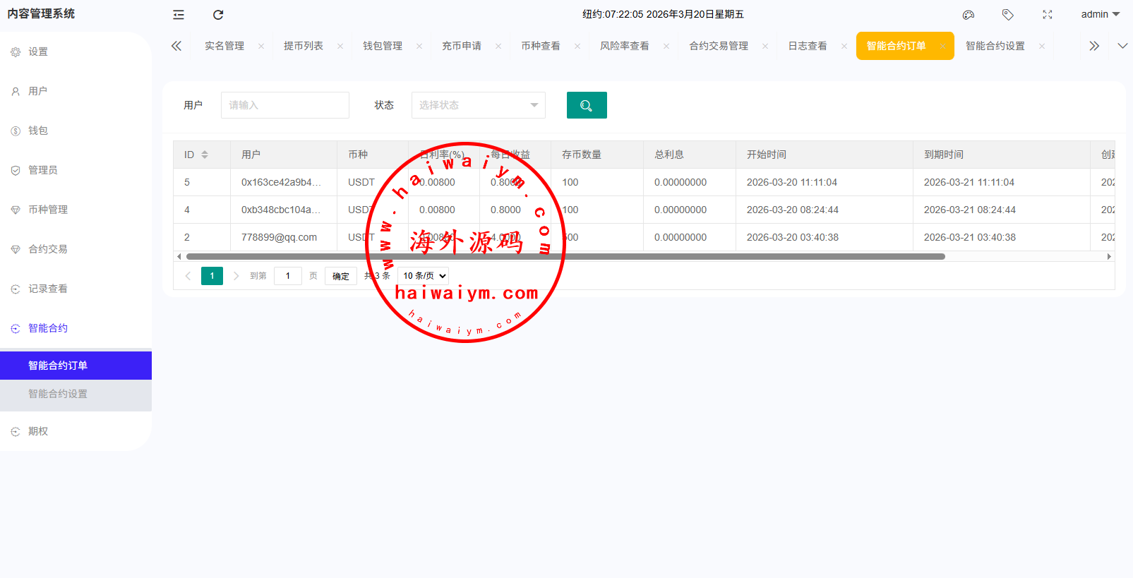Open the 10 条/页 page size dropdown
Image resolution: width=1133 pixels, height=578 pixels.
pos(424,276)
